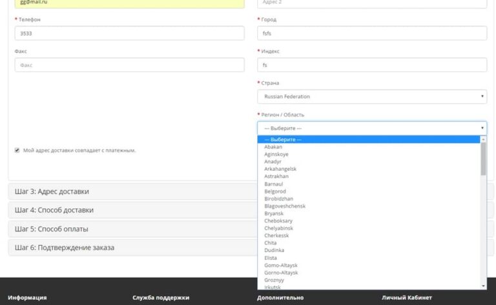Choose Blagoveshchensk from the region list

tap(285, 206)
